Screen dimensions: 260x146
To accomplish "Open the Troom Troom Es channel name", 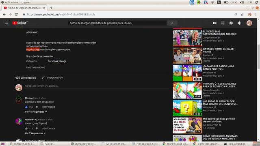I will pyautogui.click(x=211, y=90).
